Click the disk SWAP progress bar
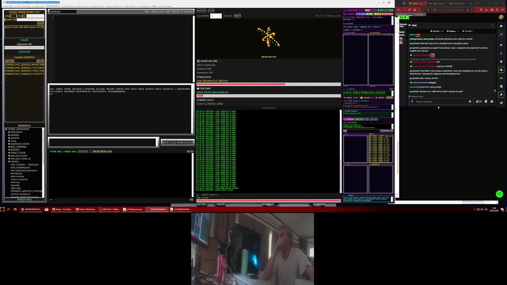507x285 pixels. click(269, 95)
